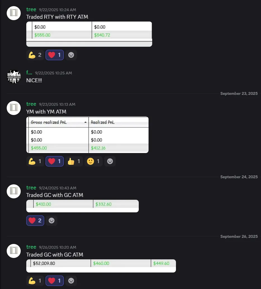This screenshot has height=289, width=261.
Task: Click the truncated username above NICE!!!
Action: (x=29, y=73)
